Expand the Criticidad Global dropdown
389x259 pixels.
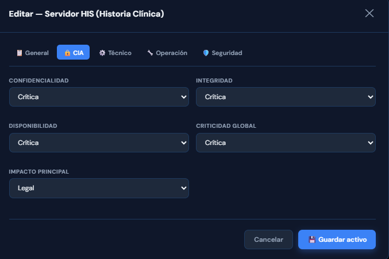(x=286, y=143)
